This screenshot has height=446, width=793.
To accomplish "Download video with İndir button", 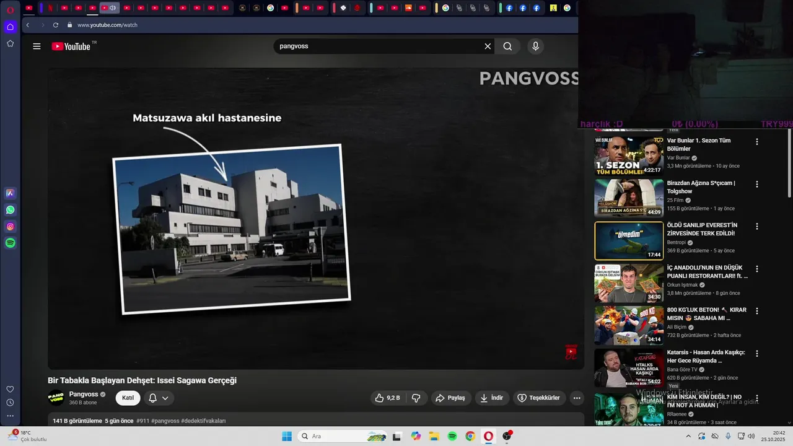I will 491,398.
